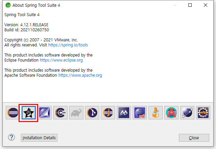The width and height of the screenshot is (216, 149).
Task: Open Installation Details
Action: tap(39, 138)
